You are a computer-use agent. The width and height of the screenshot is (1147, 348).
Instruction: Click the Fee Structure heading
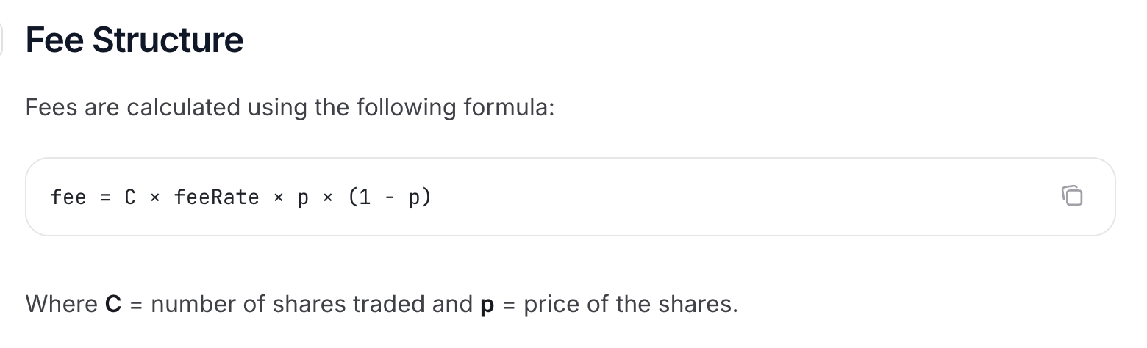(135, 40)
